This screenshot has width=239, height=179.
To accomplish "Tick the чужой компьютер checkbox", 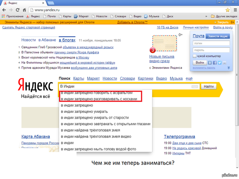I will 195,56.
